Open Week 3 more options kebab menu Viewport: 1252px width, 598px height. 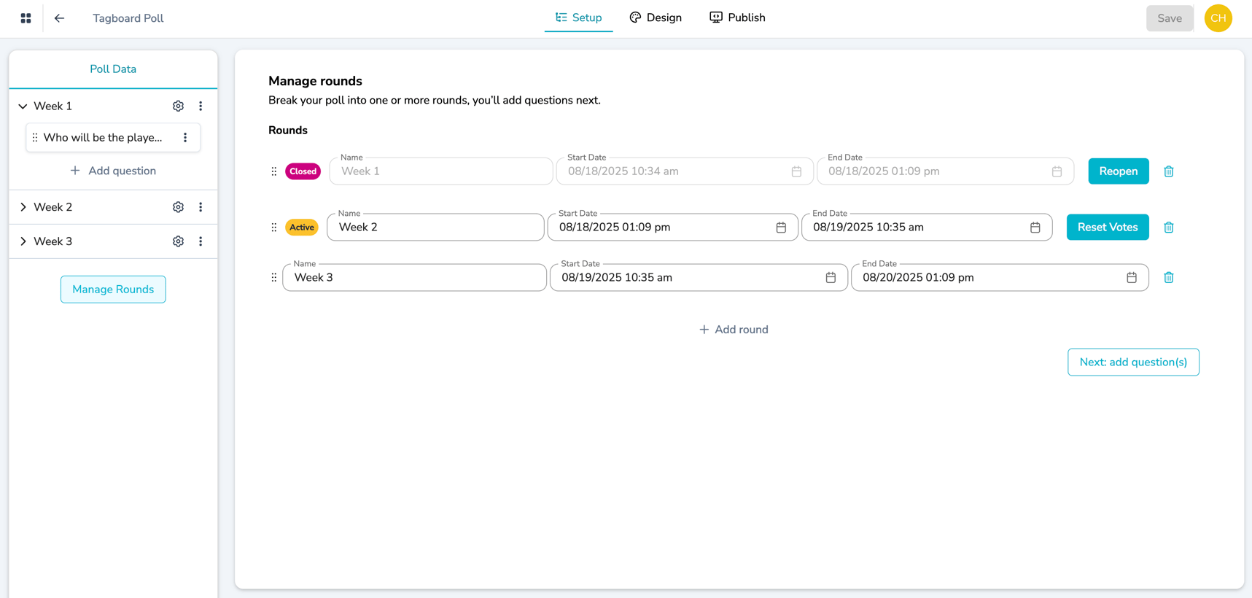coord(201,241)
